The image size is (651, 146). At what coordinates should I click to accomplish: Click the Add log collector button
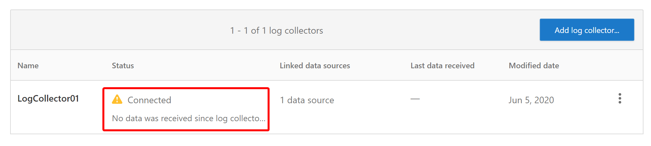(x=587, y=30)
